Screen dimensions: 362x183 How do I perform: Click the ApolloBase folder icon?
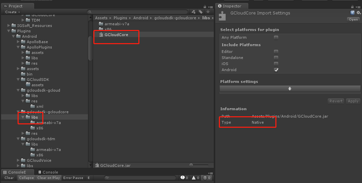click(23, 41)
